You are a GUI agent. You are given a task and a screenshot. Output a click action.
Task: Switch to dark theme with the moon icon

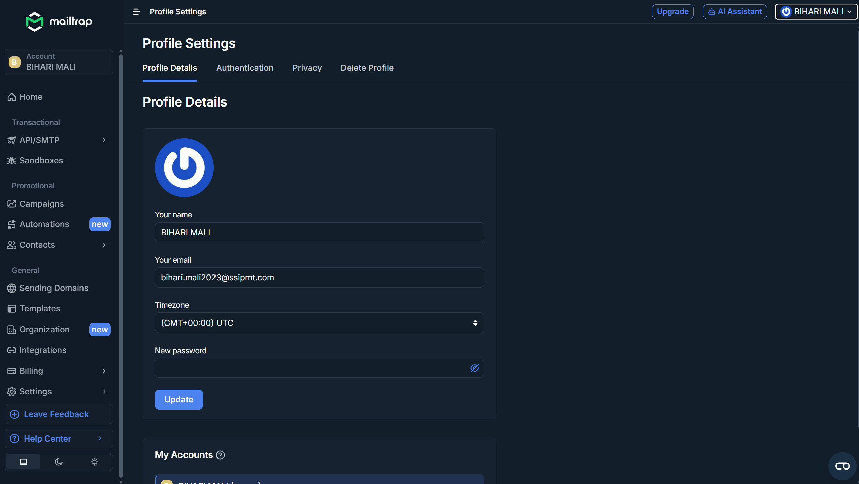tap(59, 462)
